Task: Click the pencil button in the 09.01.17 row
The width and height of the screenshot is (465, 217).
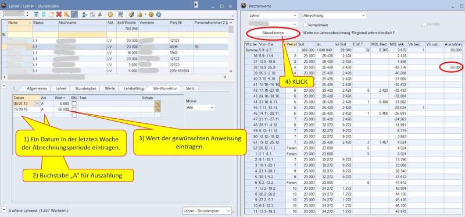Action: click(158, 104)
